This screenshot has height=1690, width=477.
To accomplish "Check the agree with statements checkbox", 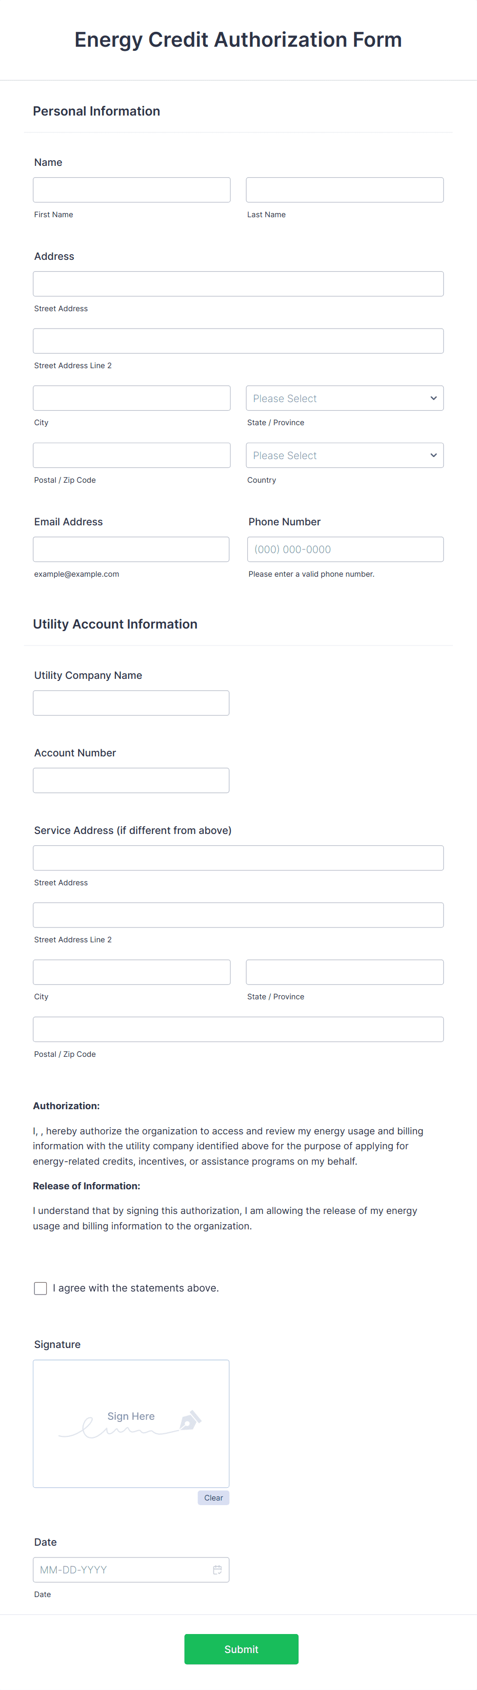I will tap(41, 1288).
